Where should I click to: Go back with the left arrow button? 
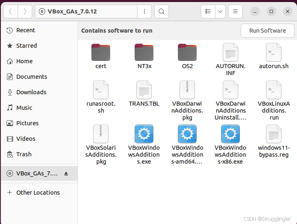[x=11, y=11]
